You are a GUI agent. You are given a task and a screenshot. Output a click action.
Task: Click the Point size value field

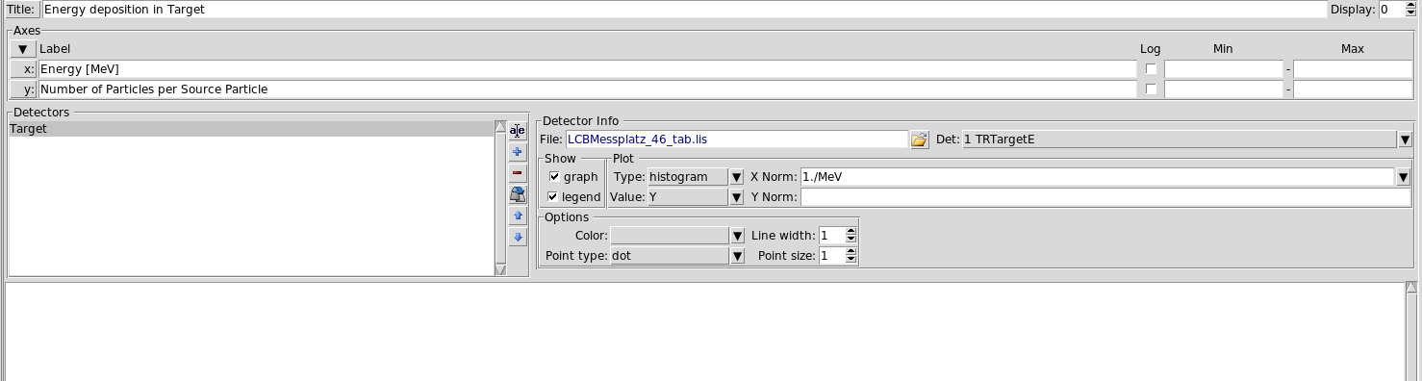point(831,256)
